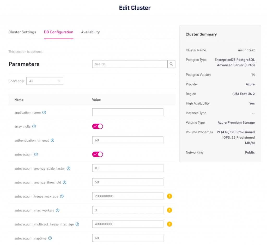Click the autovacuum_analyze_threshold input box
Screen dimensions: 267x245
tap(128, 182)
